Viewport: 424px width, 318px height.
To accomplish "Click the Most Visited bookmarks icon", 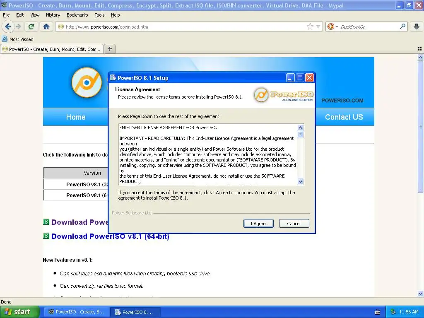I will tap(4, 39).
